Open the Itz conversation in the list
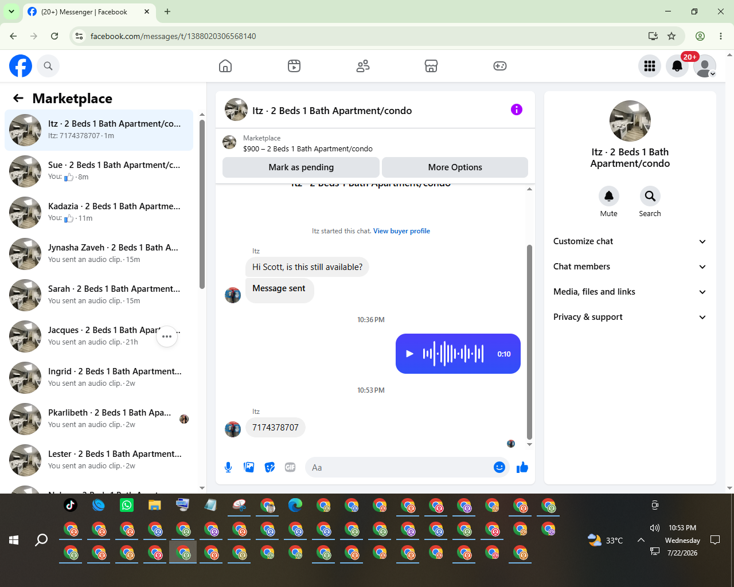The width and height of the screenshot is (734, 587). tap(99, 130)
